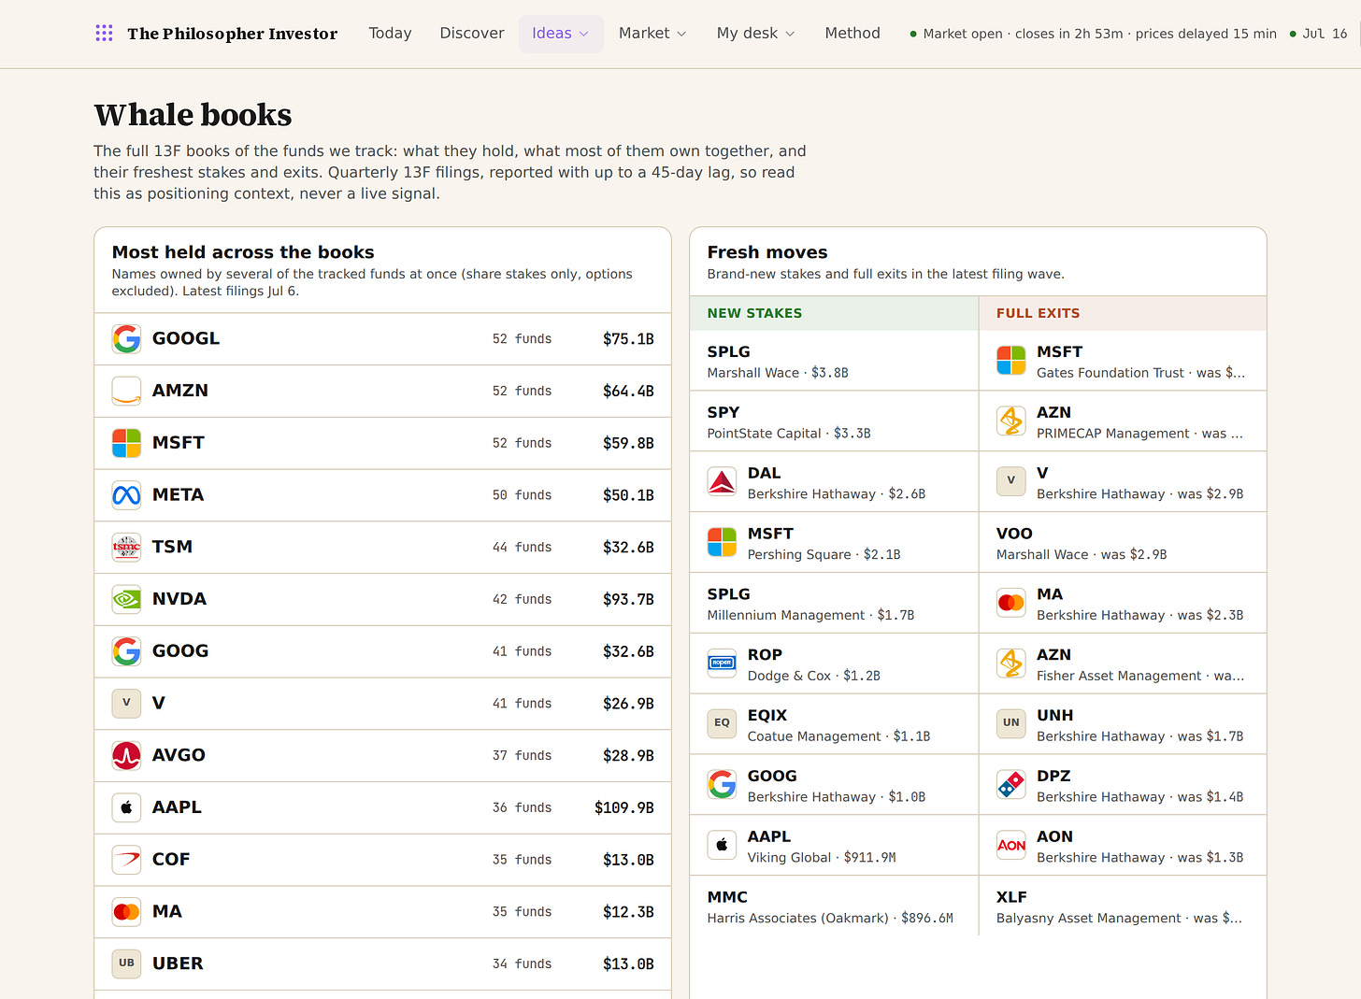Viewport: 1361px width, 999px height.
Task: Click the V icon in Full exits column
Action: click(x=1011, y=481)
